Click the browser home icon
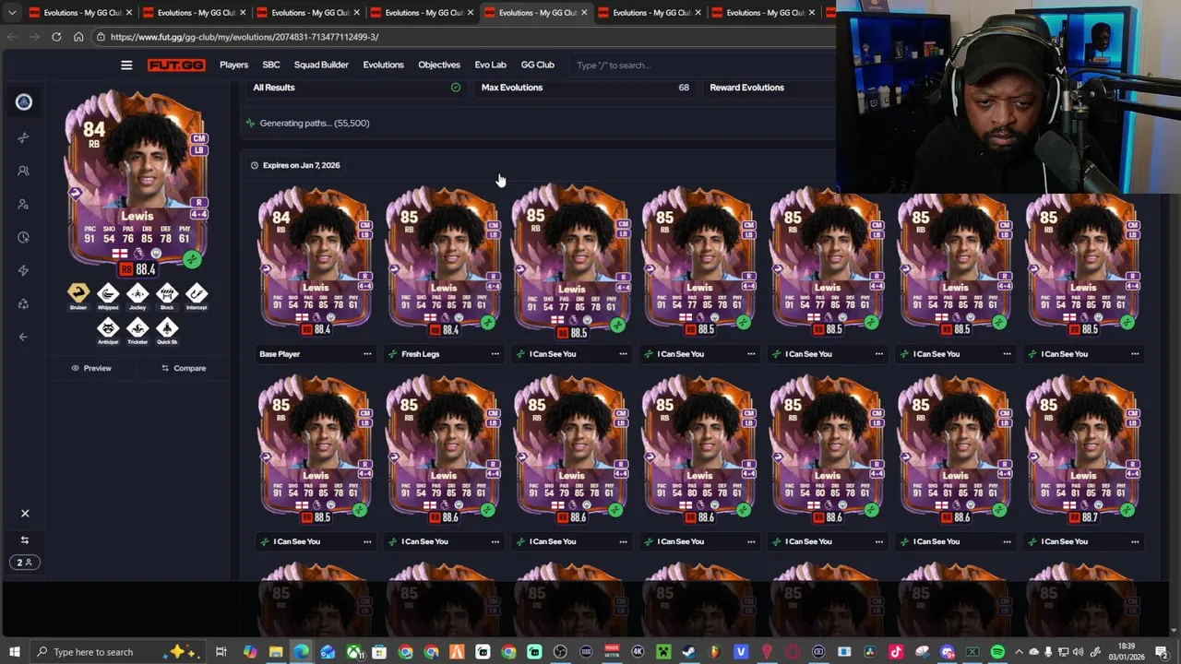 (x=78, y=37)
